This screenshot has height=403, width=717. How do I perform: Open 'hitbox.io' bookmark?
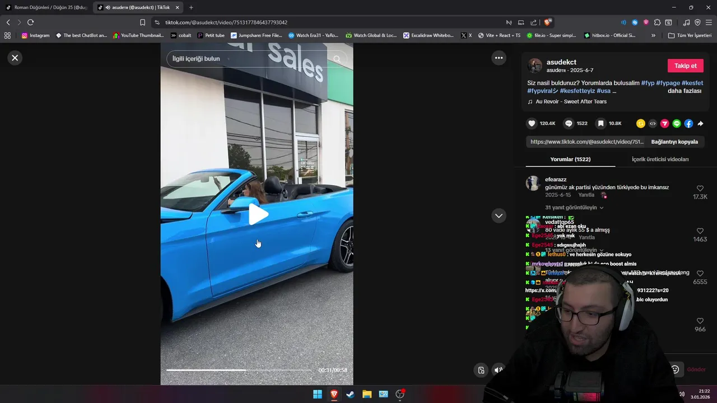click(609, 35)
